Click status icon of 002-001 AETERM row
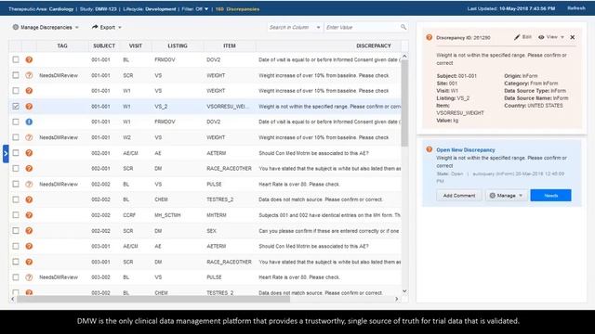This screenshot has width=595, height=334. pyautogui.click(x=29, y=153)
